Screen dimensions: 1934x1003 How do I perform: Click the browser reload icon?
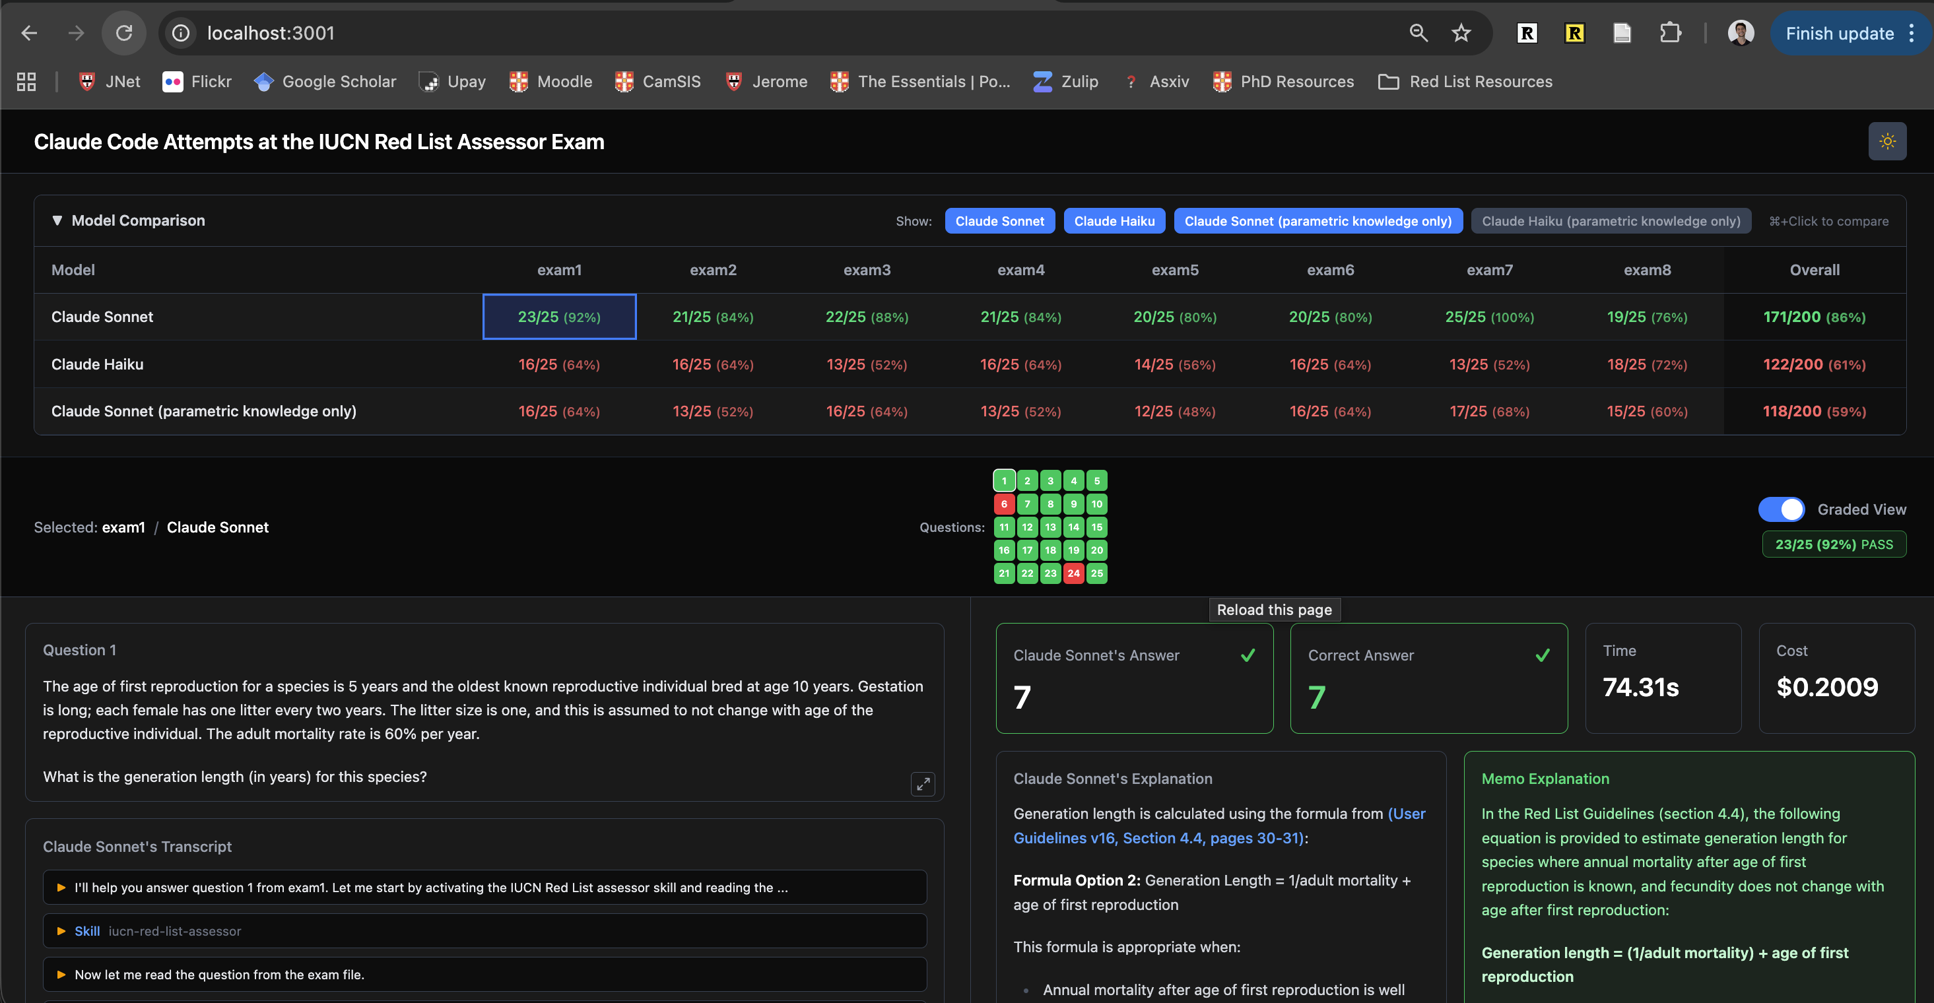(x=124, y=33)
